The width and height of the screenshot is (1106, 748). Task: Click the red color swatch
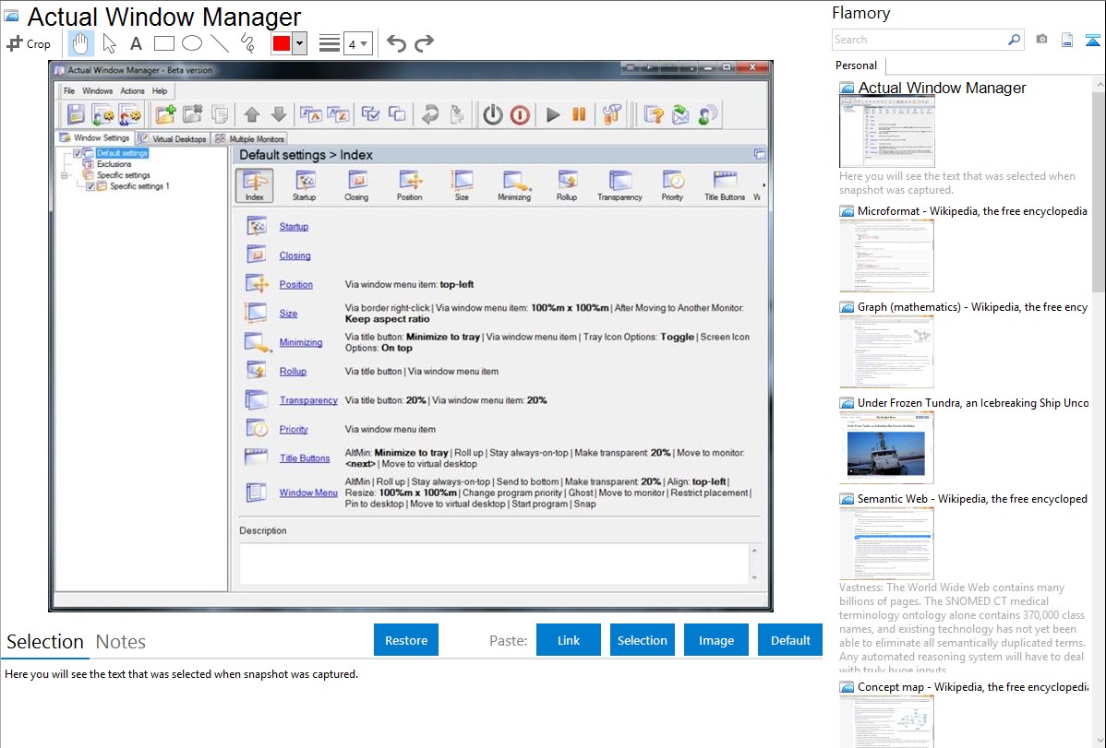pyautogui.click(x=282, y=43)
